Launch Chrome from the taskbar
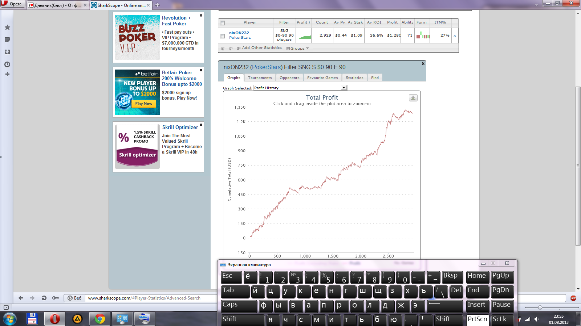This screenshot has width=581, height=326. (99, 319)
